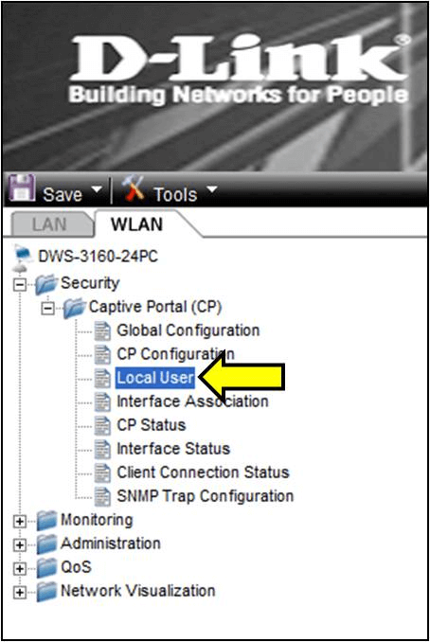430x642 pixels.
Task: Select the WLAN tab
Action: pyautogui.click(x=136, y=224)
